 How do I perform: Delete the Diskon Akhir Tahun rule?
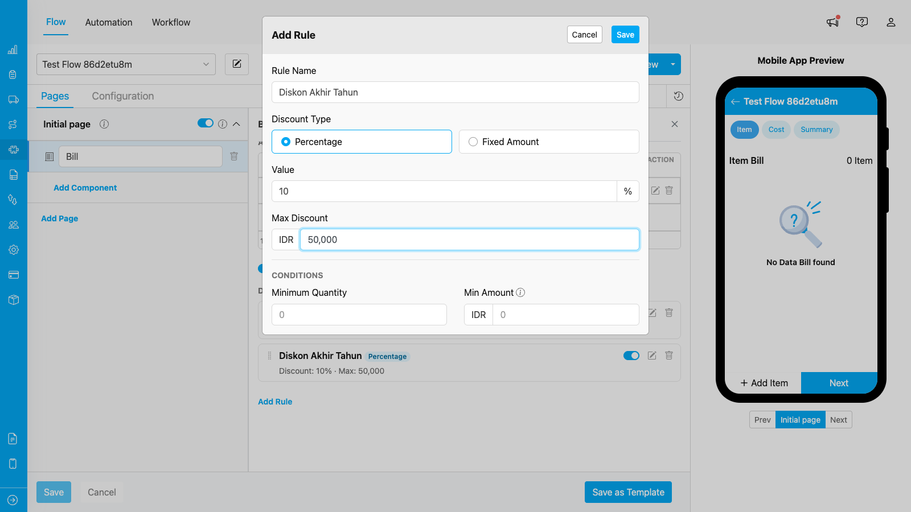[x=669, y=356]
